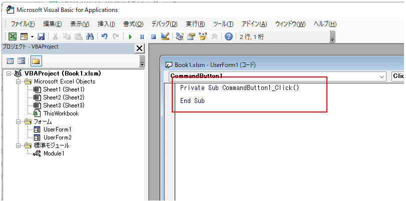Open Help with the question mark icon
This screenshot has width=406, height=201.
(229, 37)
